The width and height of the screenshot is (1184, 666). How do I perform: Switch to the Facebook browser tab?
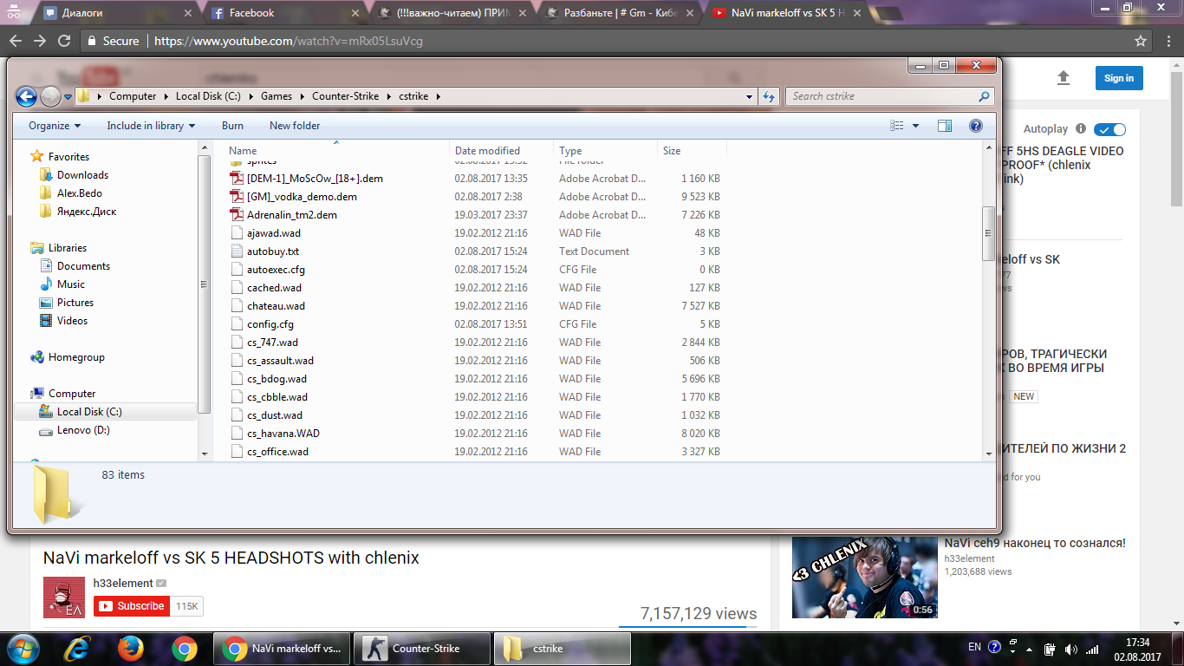[x=283, y=13]
